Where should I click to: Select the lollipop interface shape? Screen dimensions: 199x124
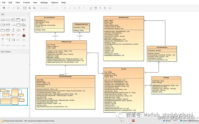tap(13, 25)
